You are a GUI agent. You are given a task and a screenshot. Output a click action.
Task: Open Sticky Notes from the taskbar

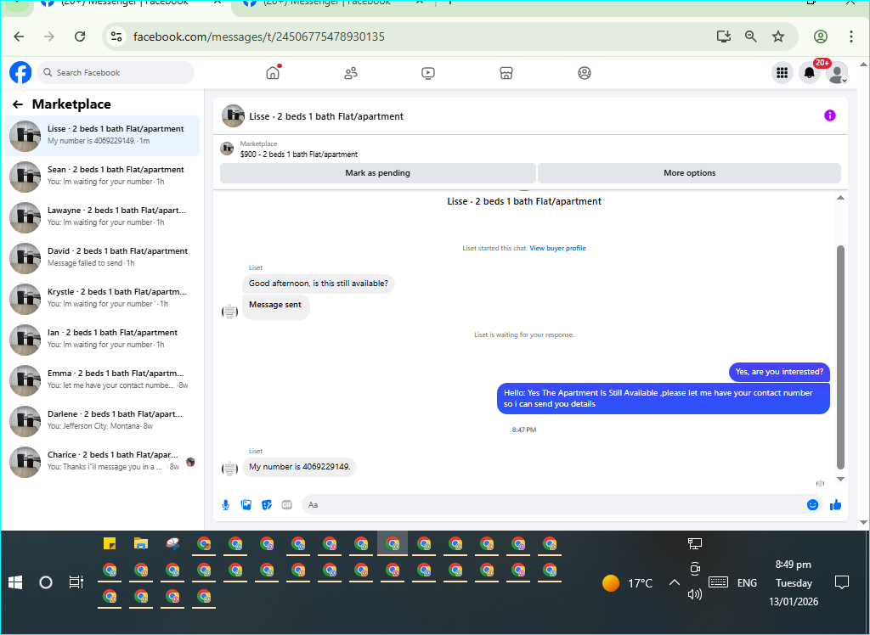[110, 543]
